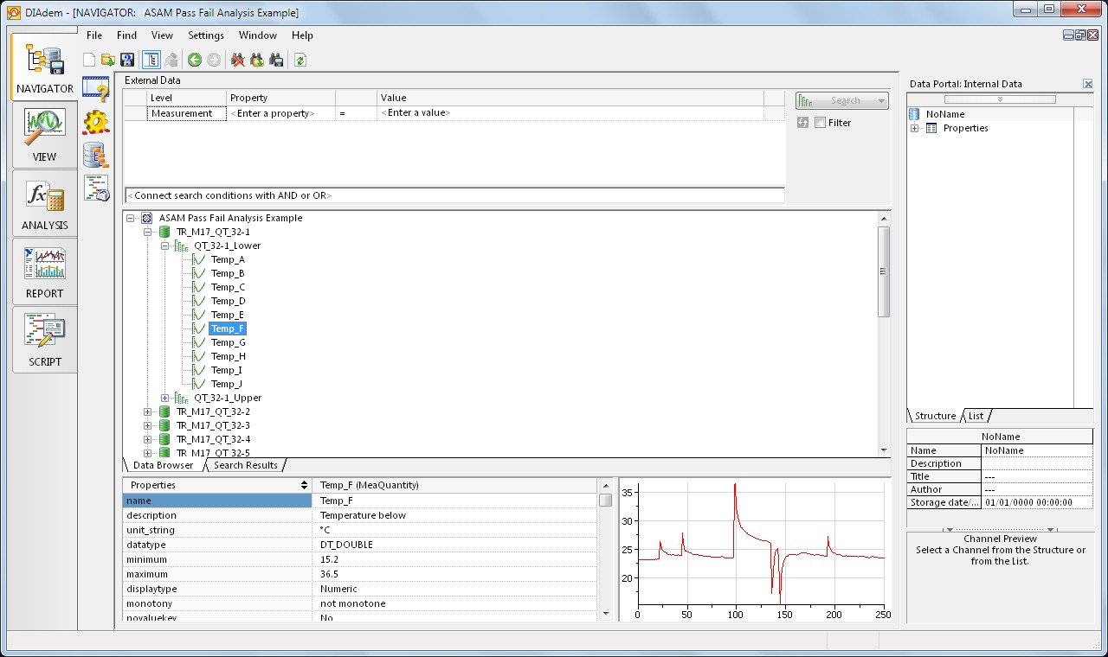1108x657 pixels.
Task: Open the Help menu
Action: (302, 35)
